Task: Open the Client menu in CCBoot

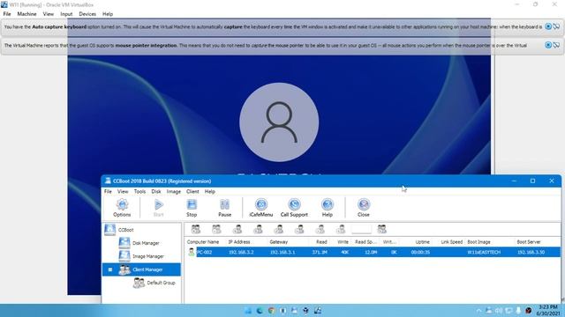Action: [x=192, y=192]
